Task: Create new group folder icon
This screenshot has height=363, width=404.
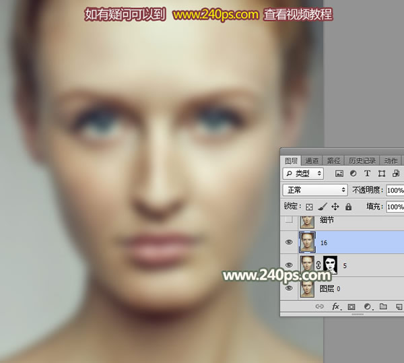Action: click(x=383, y=306)
